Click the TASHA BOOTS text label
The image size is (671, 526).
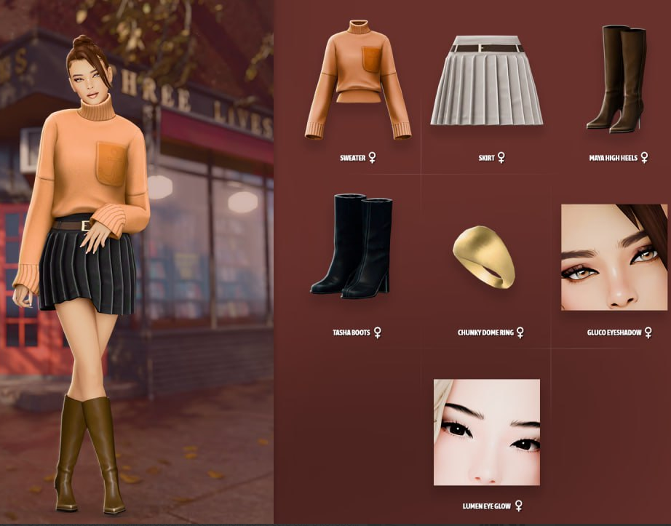click(351, 333)
